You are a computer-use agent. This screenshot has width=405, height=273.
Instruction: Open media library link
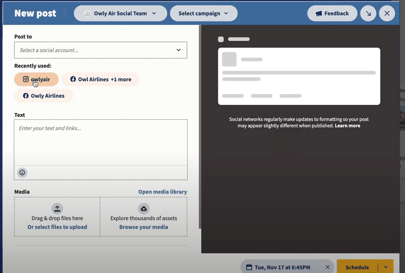point(163,191)
